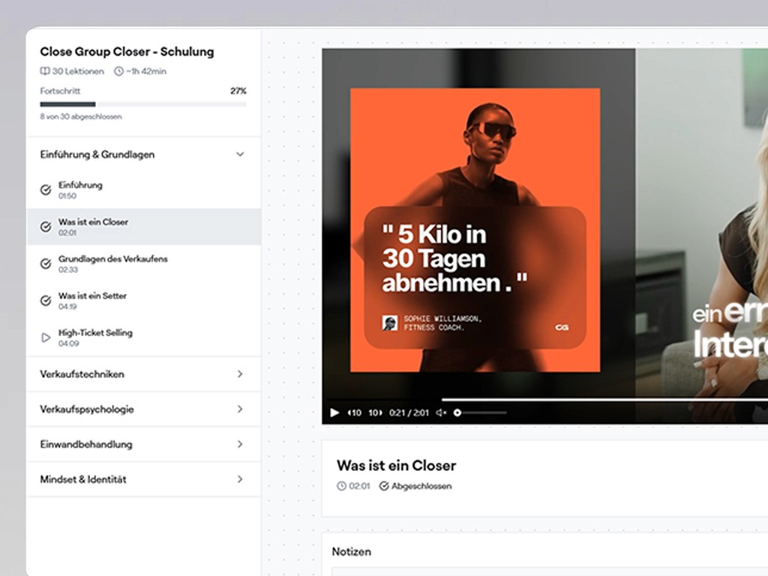Click the checkmark beside Was ist ein Closer in sidebar
This screenshot has height=576, width=768.
[x=46, y=226]
